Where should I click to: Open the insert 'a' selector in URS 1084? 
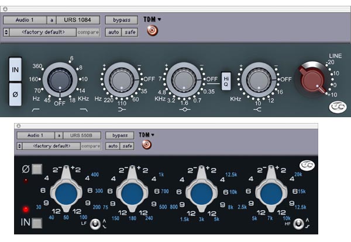[51, 20]
